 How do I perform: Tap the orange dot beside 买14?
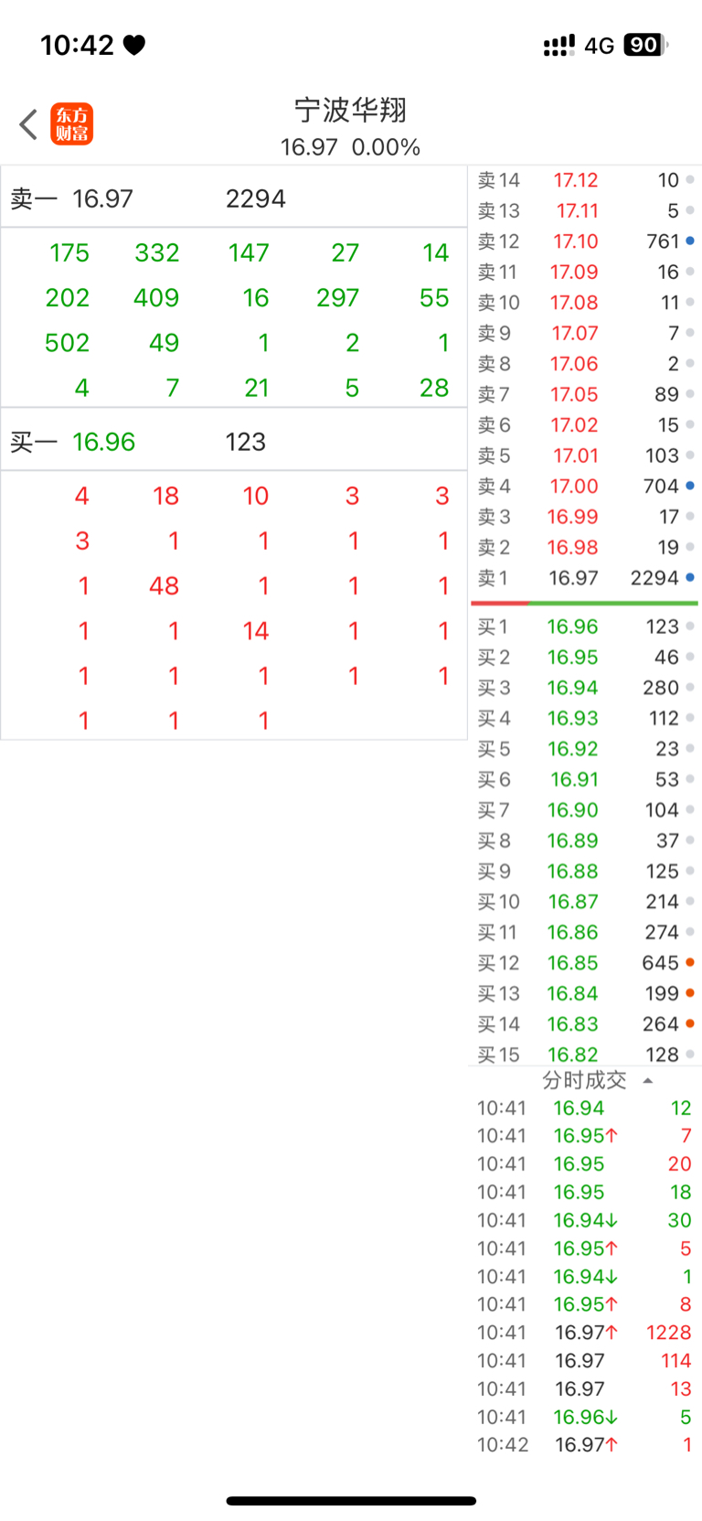[690, 1023]
